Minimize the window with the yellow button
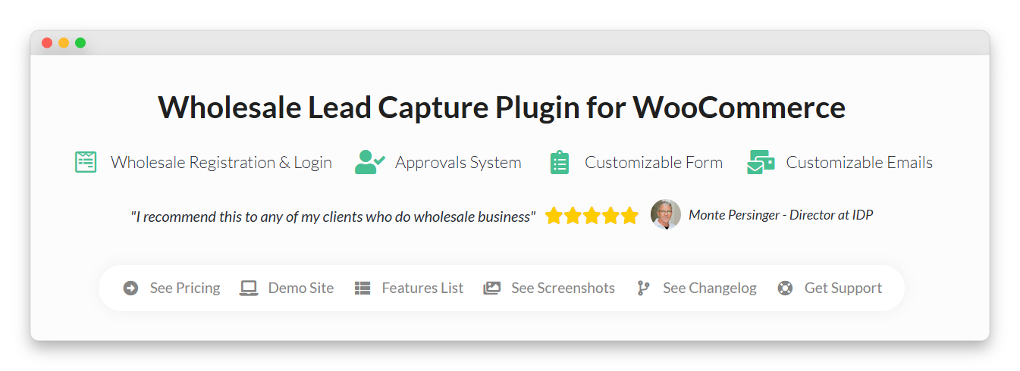Screen dimensions: 1020x371 tap(64, 43)
